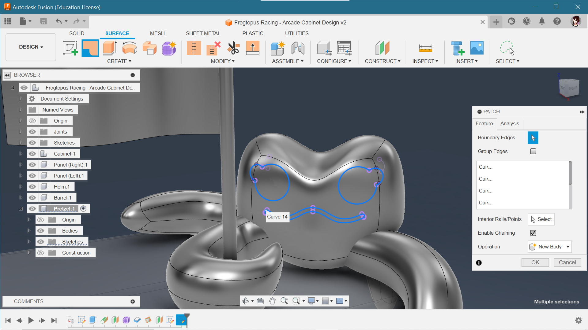The image size is (588, 330).
Task: Open the MODIFY dropdown menu
Action: 223,61
